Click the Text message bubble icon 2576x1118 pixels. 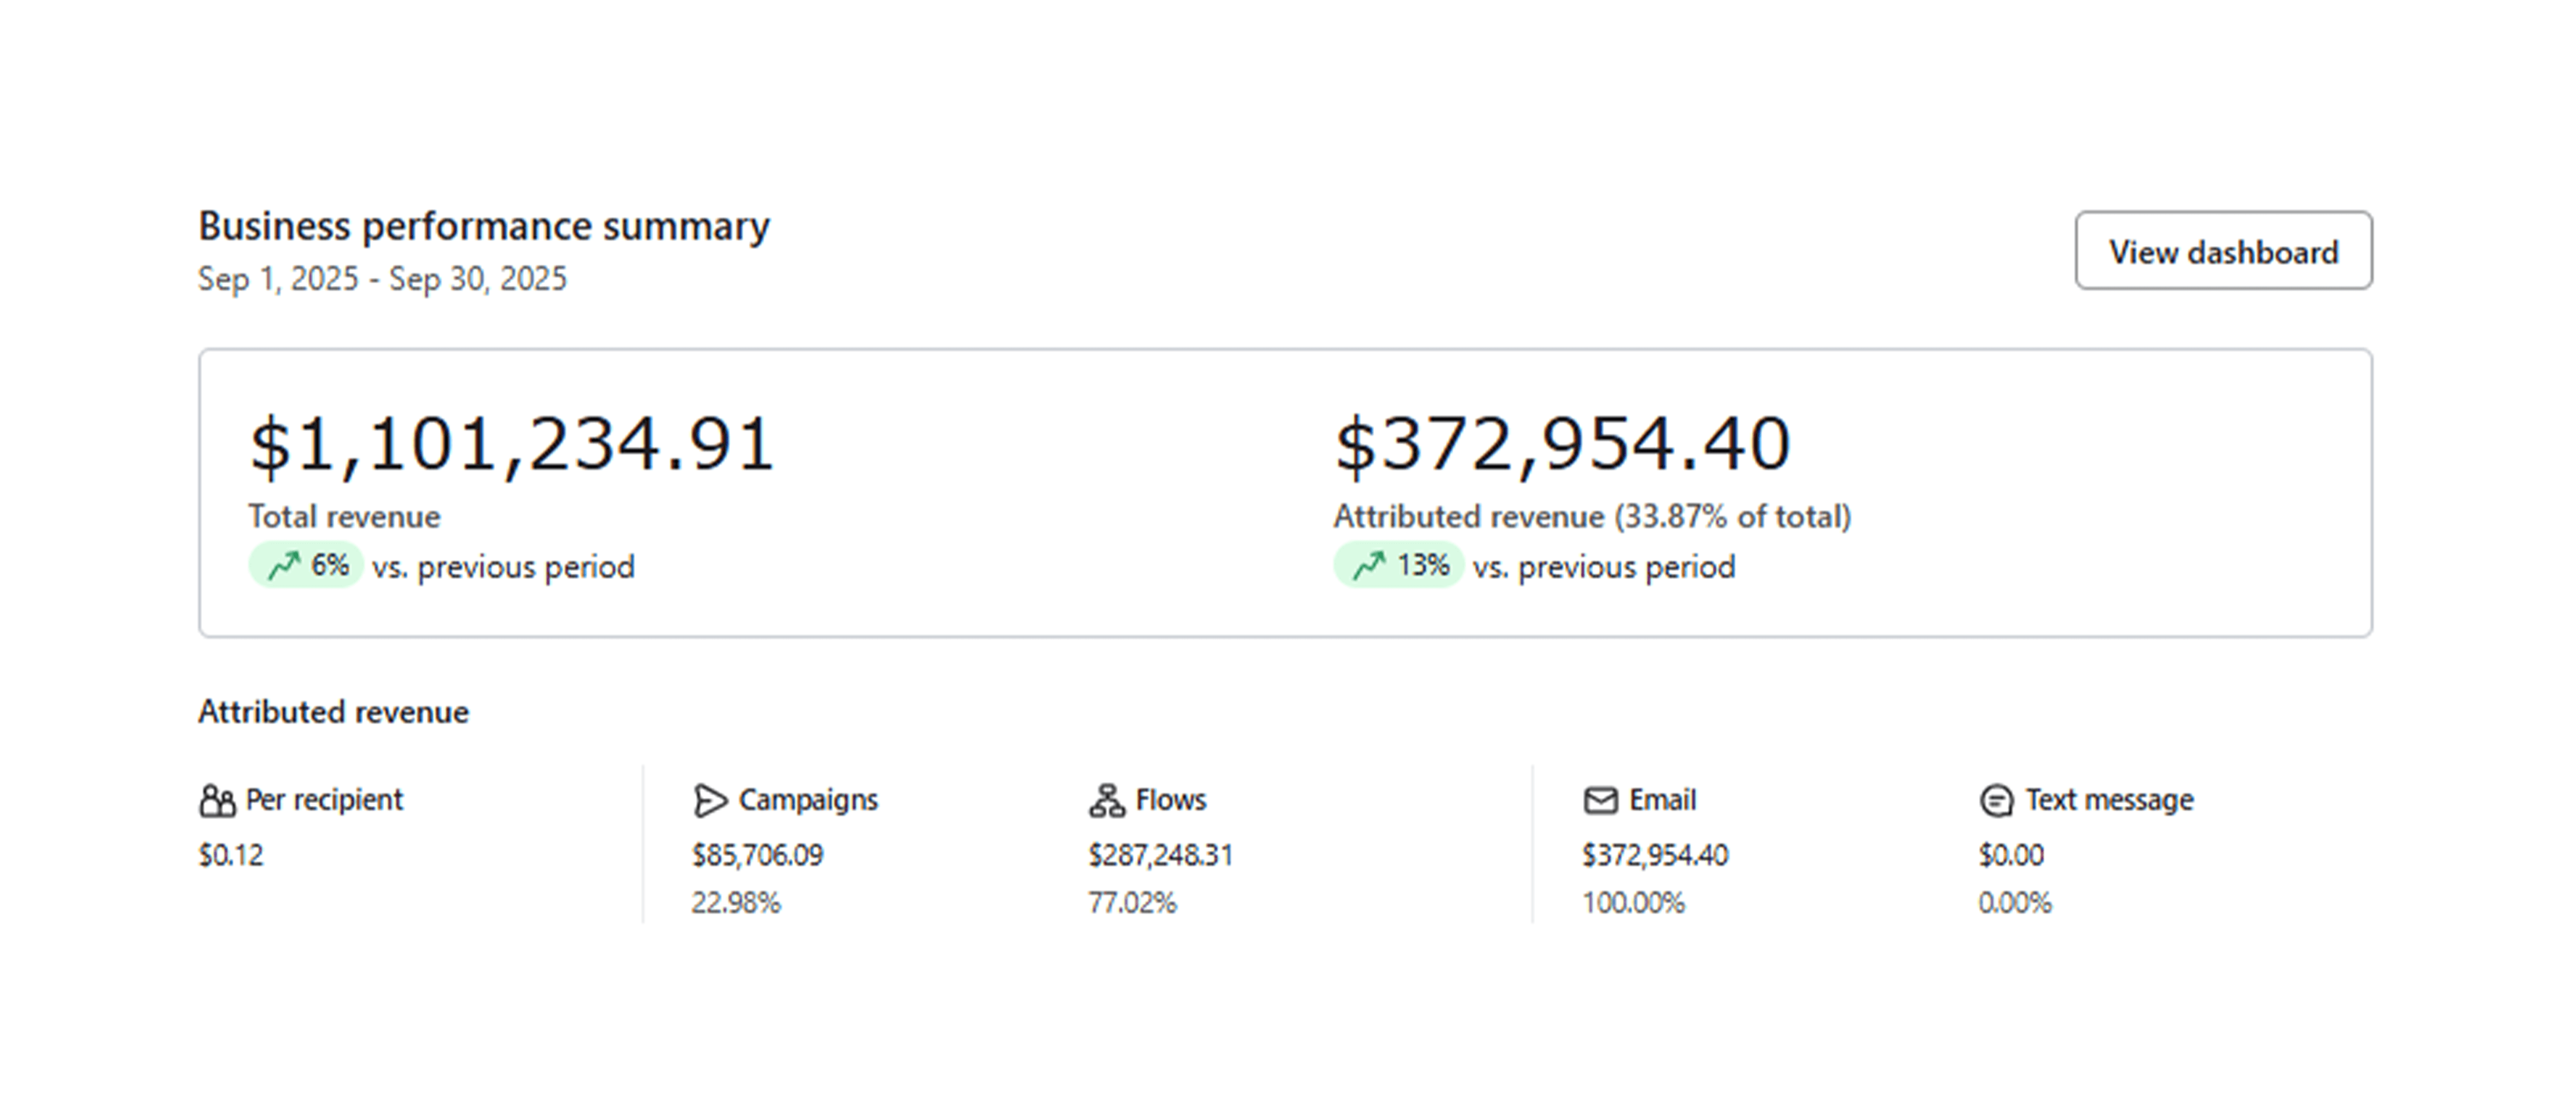pos(1996,801)
